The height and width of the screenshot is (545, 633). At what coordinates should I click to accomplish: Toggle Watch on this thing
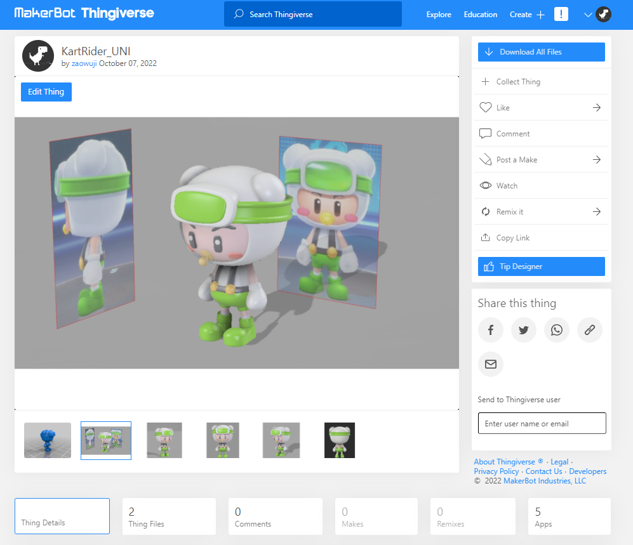pyautogui.click(x=506, y=186)
